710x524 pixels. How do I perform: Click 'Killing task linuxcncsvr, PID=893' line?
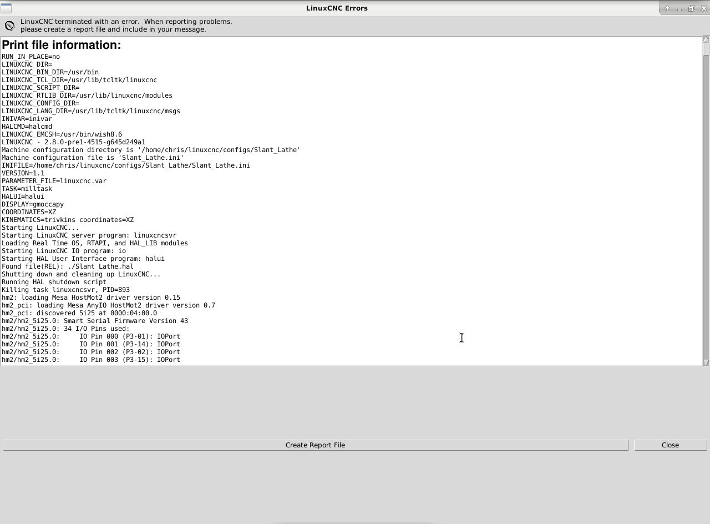click(x=65, y=290)
